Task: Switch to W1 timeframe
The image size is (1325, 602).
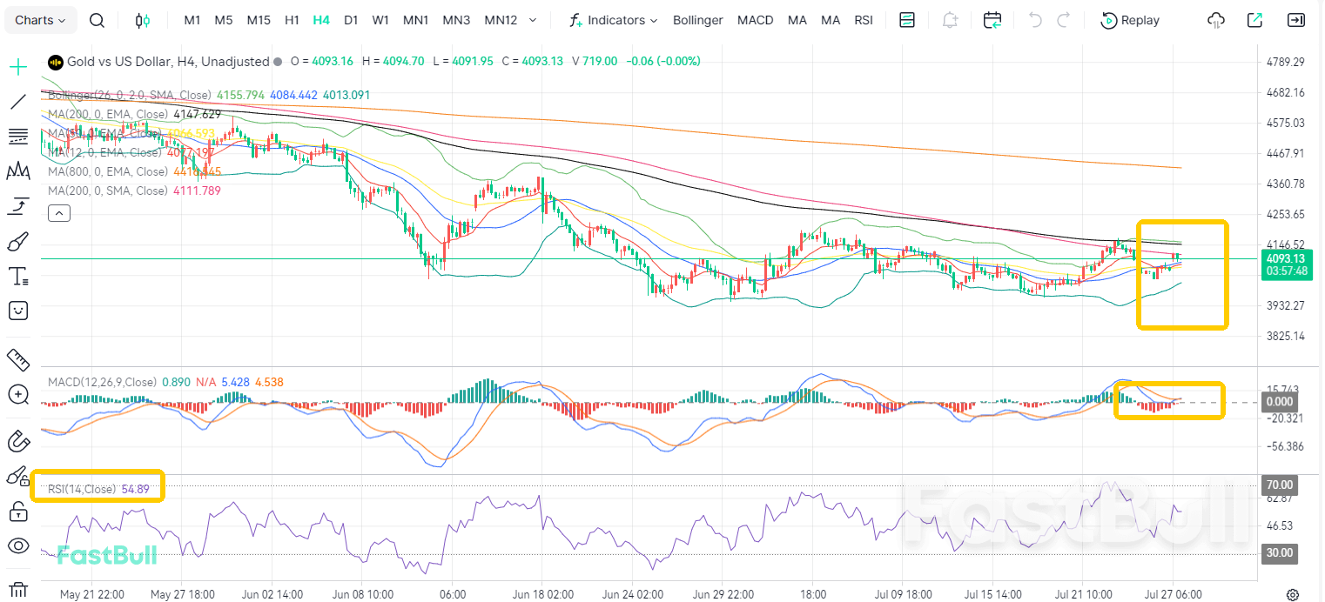Action: click(x=380, y=20)
